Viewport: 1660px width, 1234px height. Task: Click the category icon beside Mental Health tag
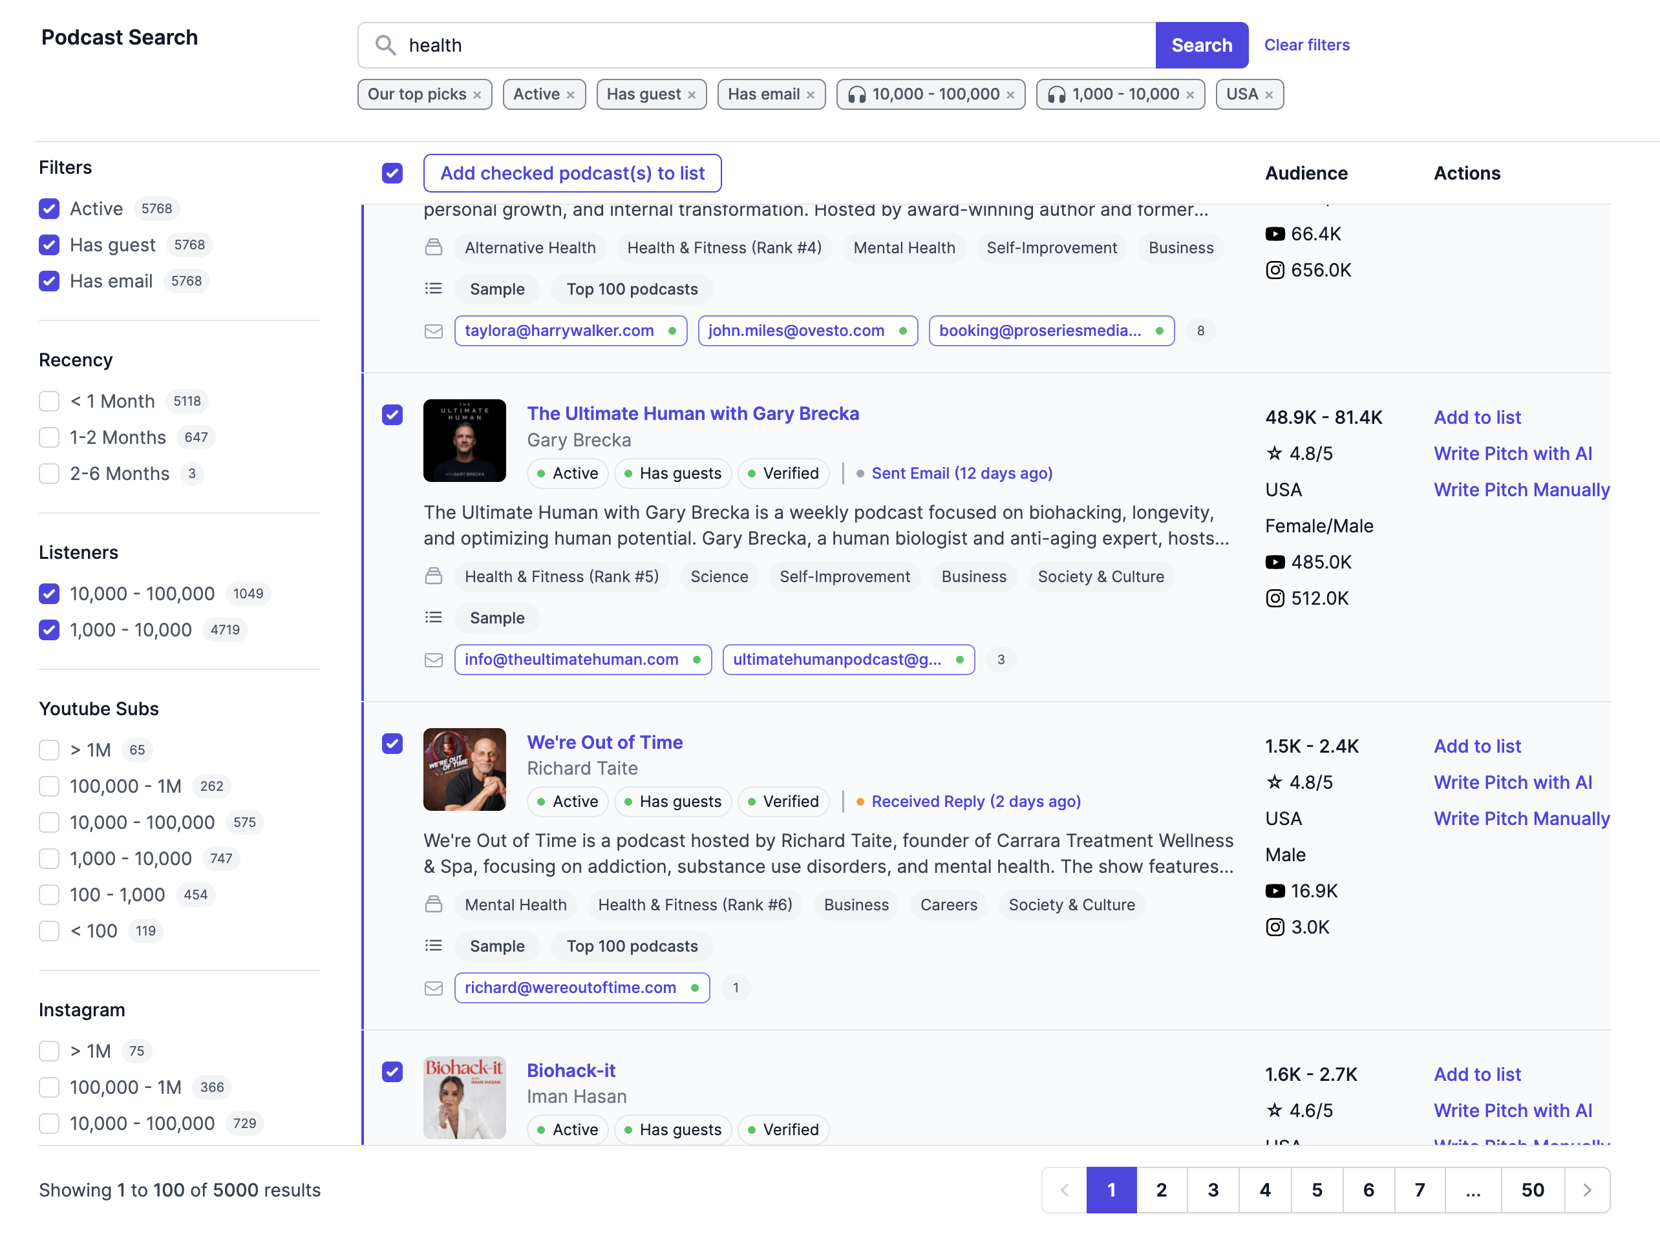pyautogui.click(x=434, y=905)
